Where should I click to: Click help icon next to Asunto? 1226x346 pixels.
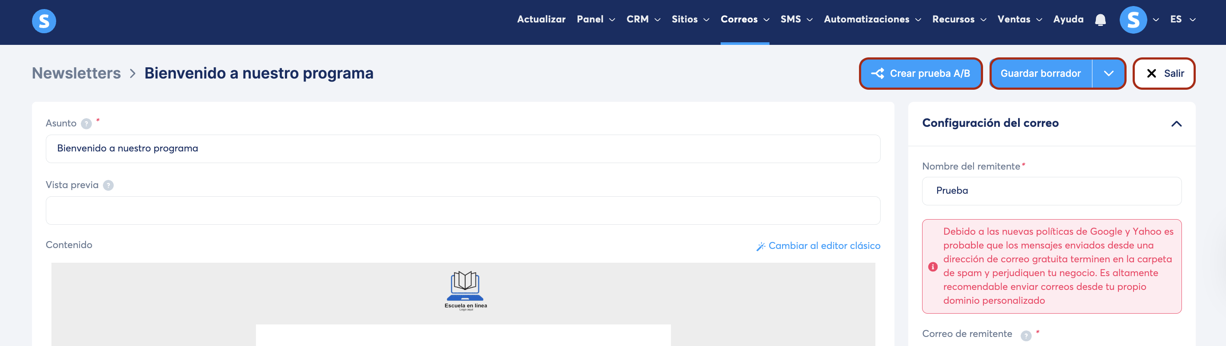[x=86, y=123]
